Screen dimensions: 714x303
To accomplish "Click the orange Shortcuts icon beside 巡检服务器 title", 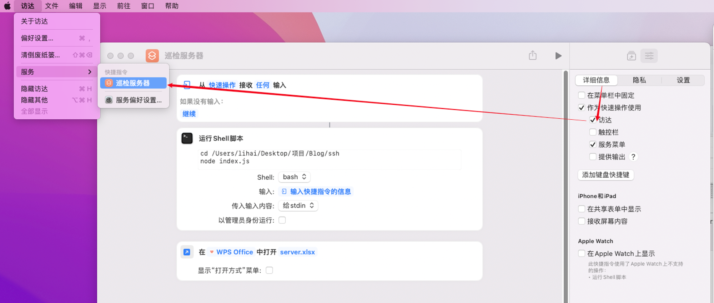I will (x=152, y=56).
